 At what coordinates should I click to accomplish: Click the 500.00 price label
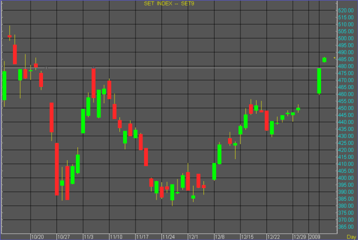(346, 38)
